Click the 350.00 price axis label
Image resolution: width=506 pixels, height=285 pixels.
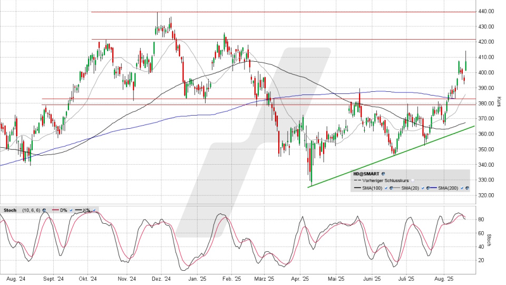pyautogui.click(x=486, y=149)
